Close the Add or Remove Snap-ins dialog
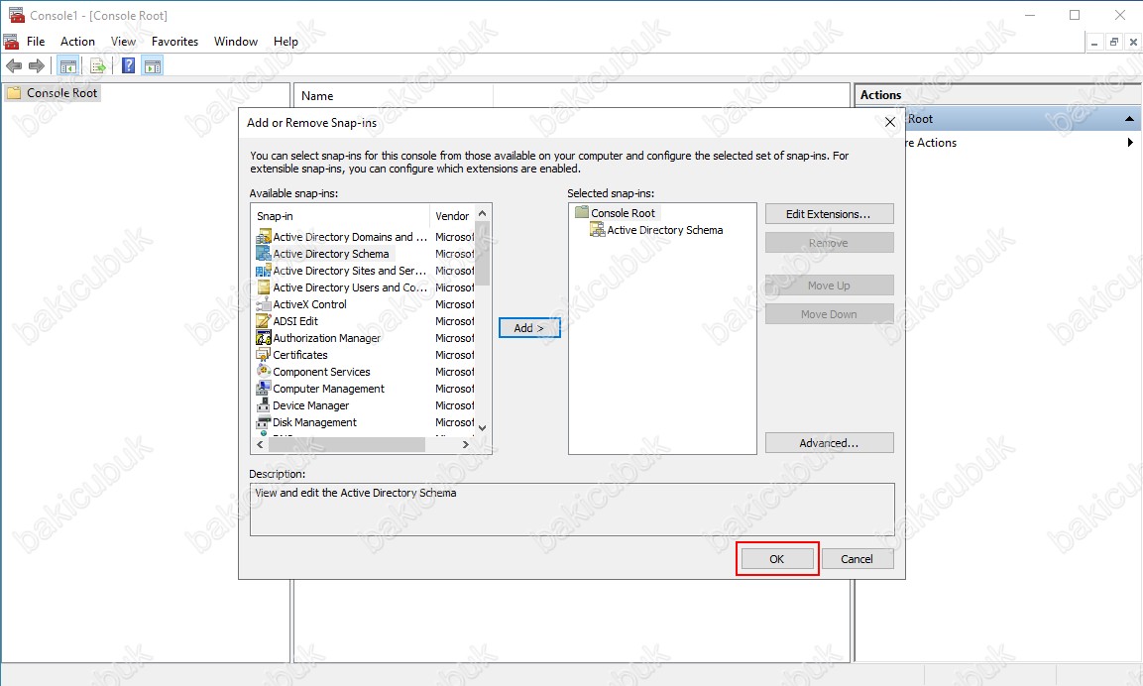The image size is (1143, 686). [x=890, y=122]
